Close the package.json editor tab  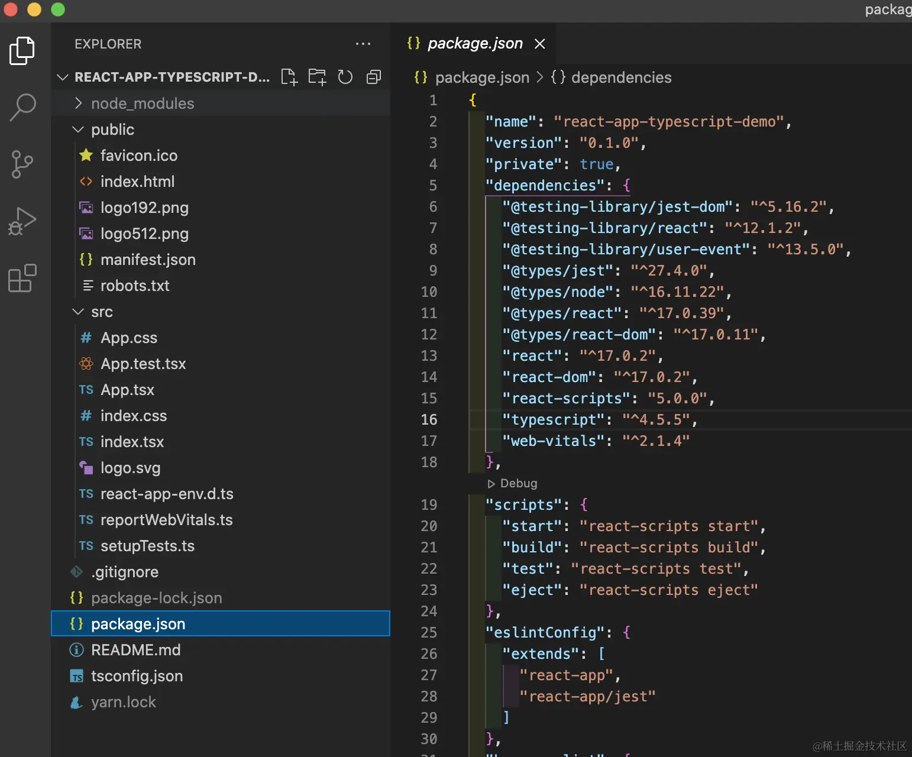click(x=540, y=44)
